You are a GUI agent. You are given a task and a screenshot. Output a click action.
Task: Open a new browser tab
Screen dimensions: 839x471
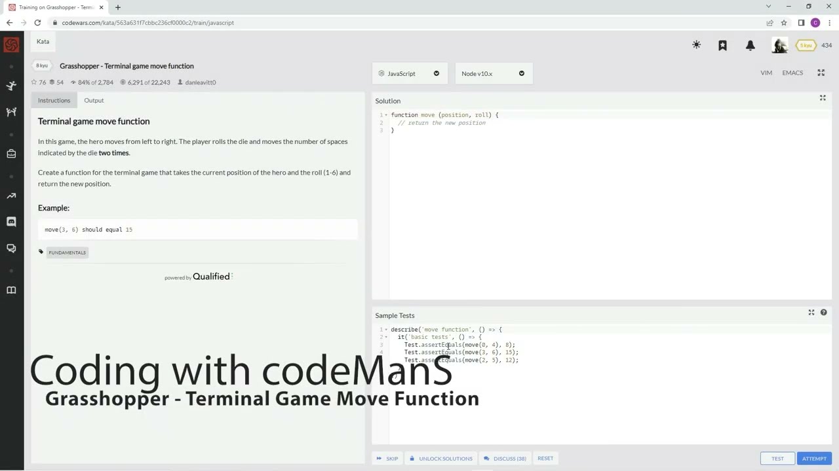point(117,7)
